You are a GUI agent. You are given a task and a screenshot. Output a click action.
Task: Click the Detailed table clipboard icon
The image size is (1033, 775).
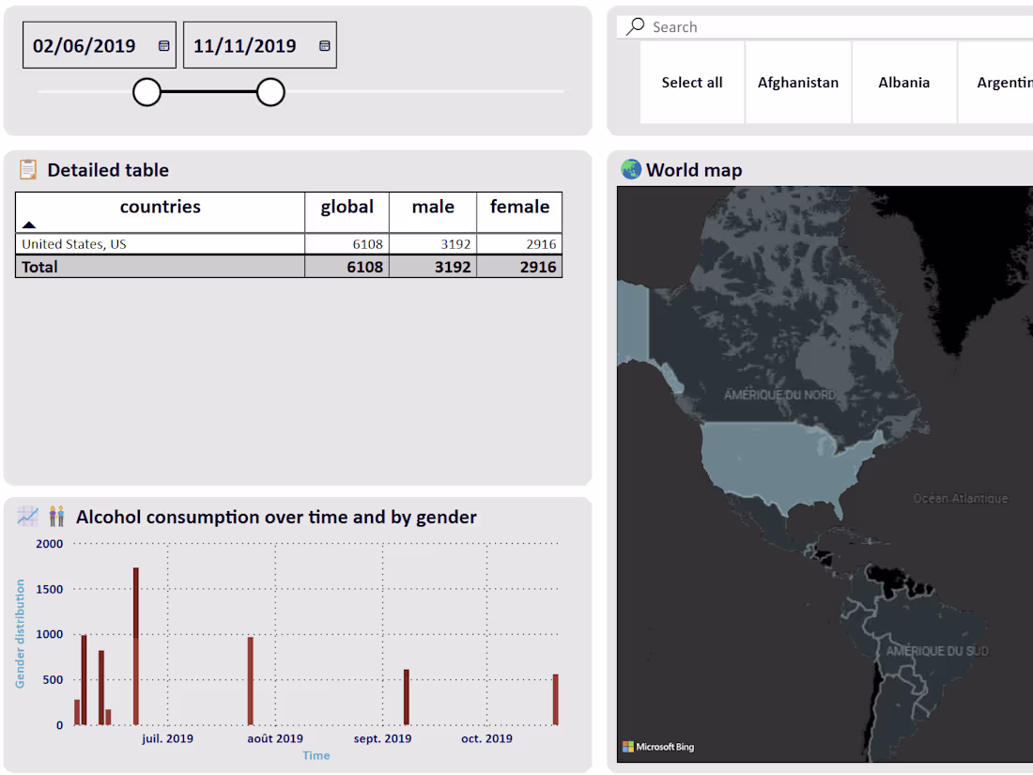pos(26,170)
